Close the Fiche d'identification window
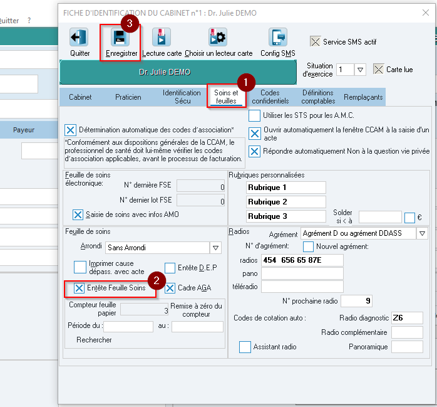 coord(426,13)
